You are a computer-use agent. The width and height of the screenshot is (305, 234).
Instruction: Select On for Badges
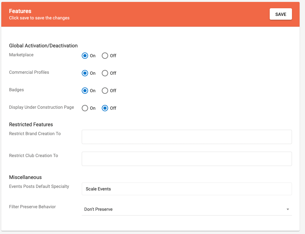tap(85, 91)
